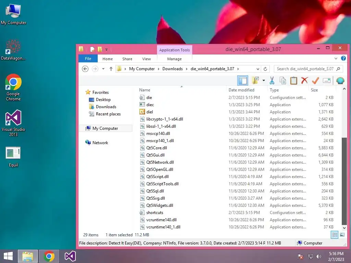Switch to details view icon in status bar

pyautogui.click(x=335, y=235)
